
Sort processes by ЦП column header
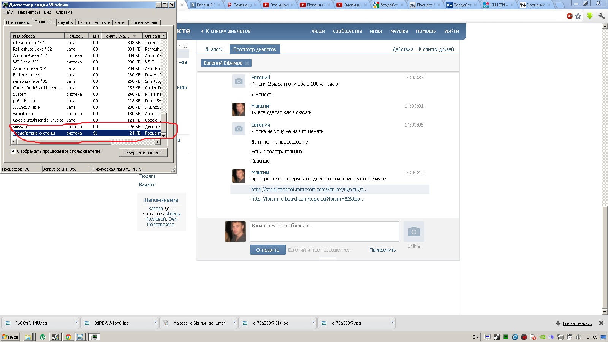96,36
